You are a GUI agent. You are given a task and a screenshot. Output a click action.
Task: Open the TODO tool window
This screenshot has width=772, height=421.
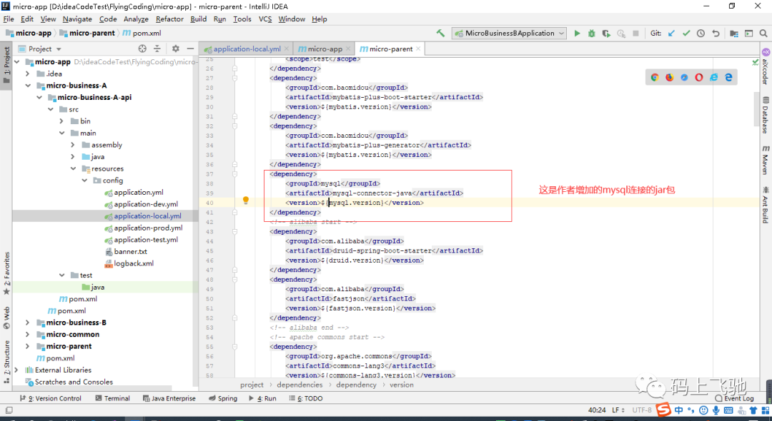tap(306, 398)
